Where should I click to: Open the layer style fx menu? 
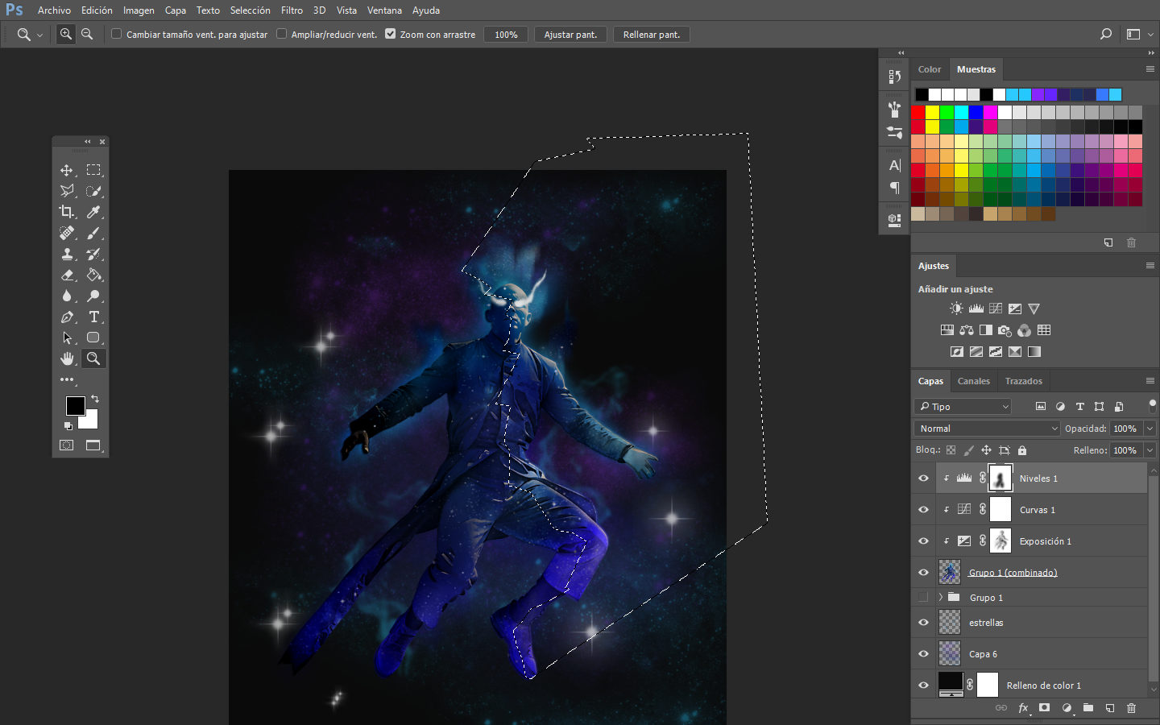tap(1023, 708)
